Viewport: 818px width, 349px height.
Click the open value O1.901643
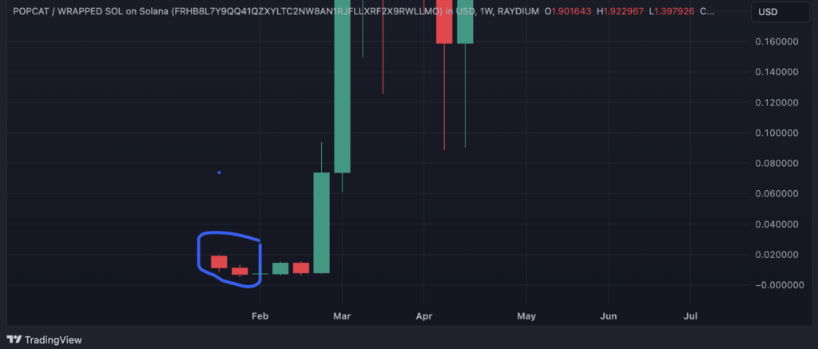pos(569,11)
